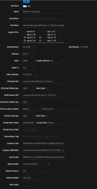97x189 pixels.
Task: Open the Primary vDisk Bus dropdown
Action: (x=29, y=116)
